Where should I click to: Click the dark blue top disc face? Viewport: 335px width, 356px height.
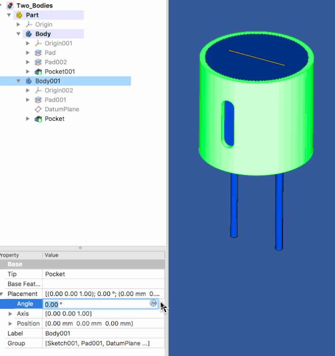click(x=257, y=57)
